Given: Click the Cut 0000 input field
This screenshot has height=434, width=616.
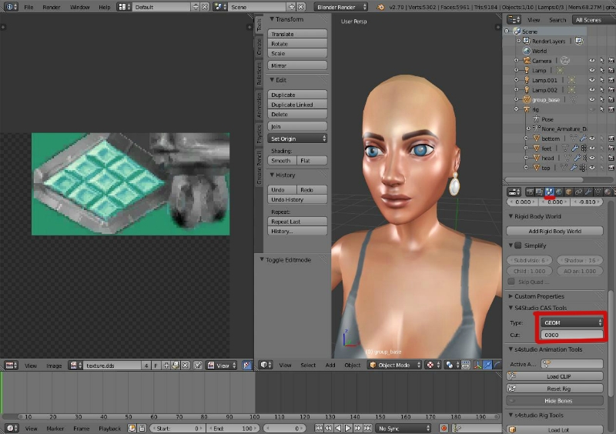Looking at the screenshot, I should coord(571,335).
